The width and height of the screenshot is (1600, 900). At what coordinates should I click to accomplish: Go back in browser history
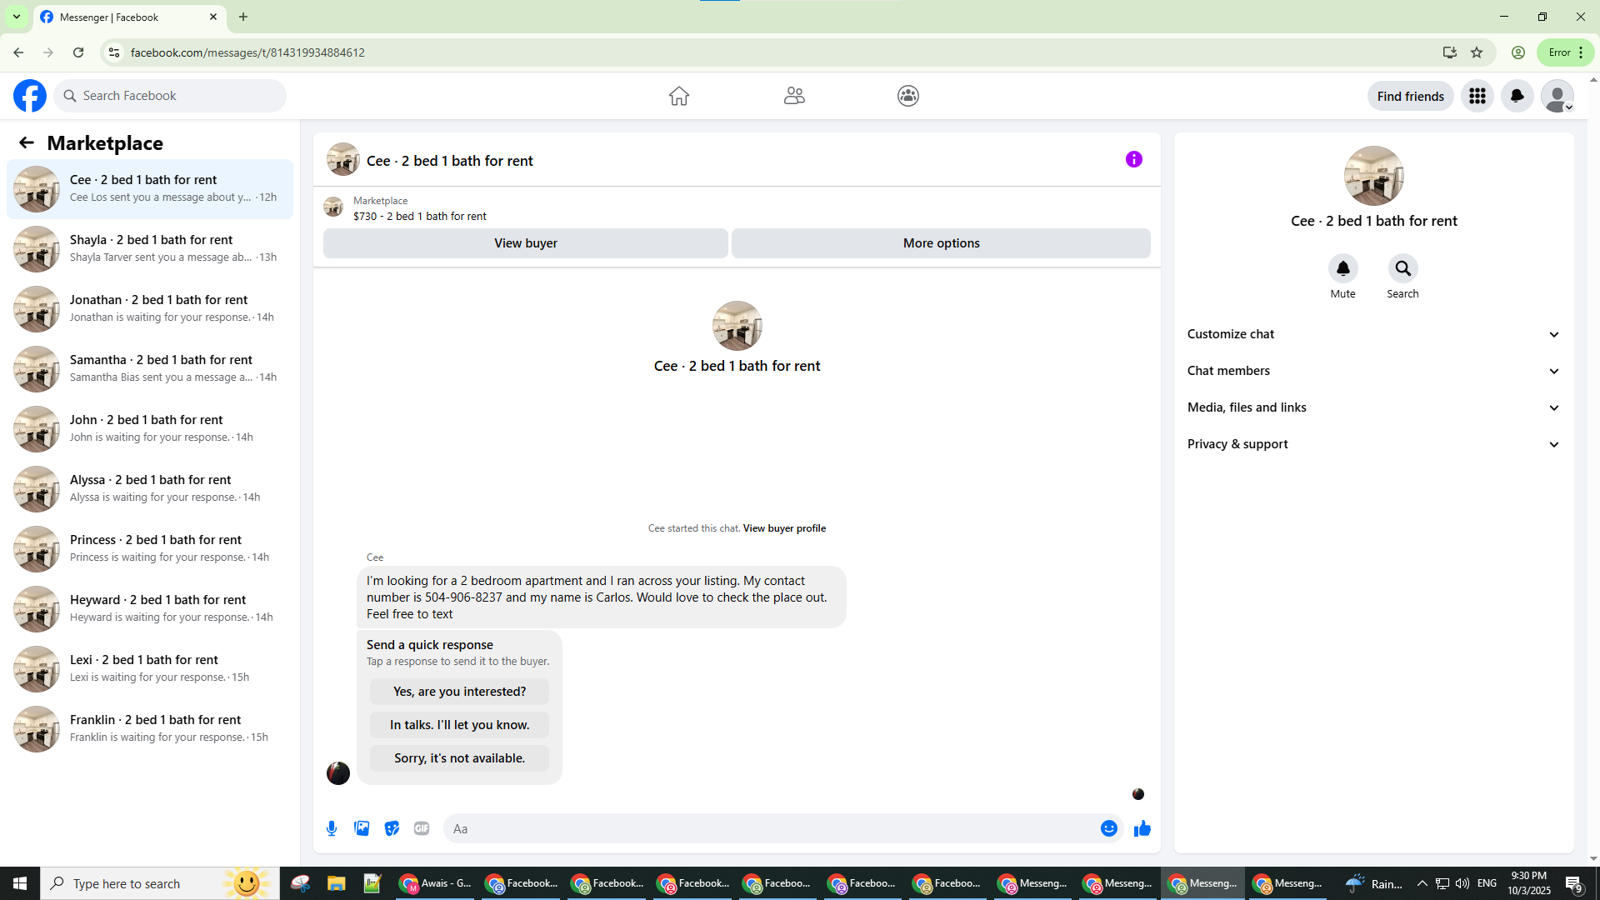pos(18,52)
